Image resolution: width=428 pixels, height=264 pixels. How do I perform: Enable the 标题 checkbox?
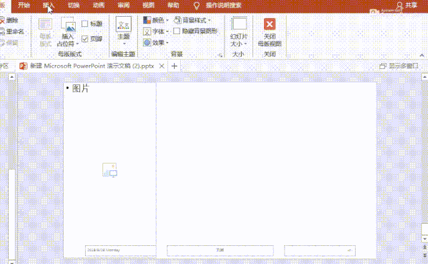84,23
